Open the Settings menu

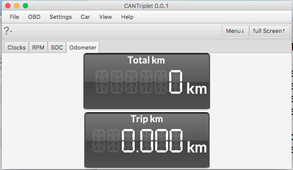(61, 17)
